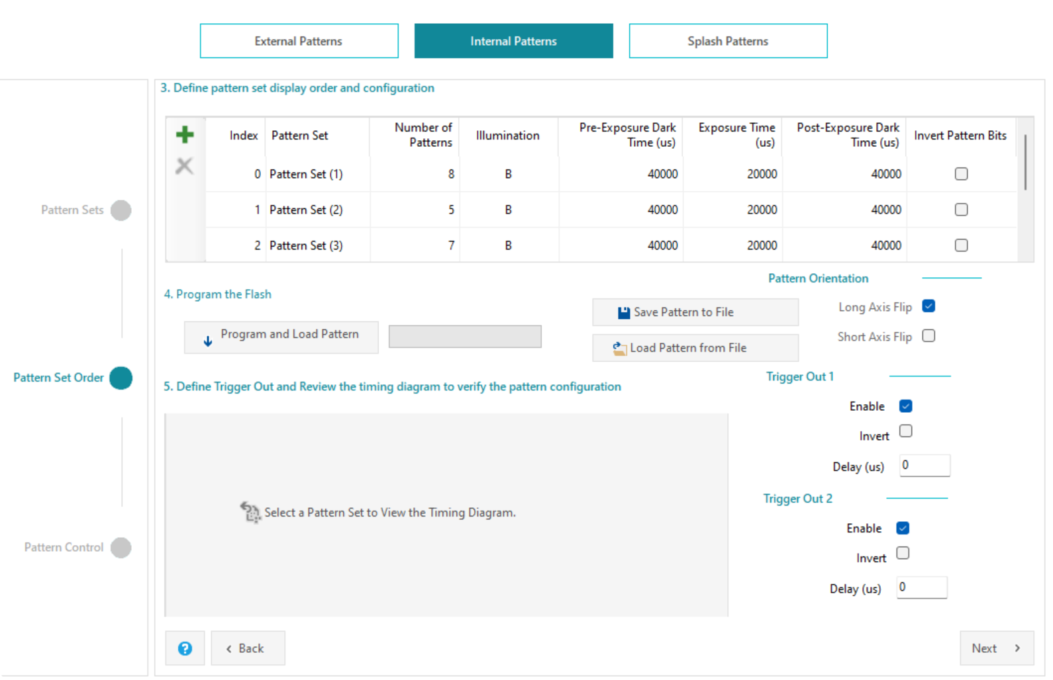Click the Pattern Set Order step circle
The width and height of the screenshot is (1053, 680).
pyautogui.click(x=121, y=378)
